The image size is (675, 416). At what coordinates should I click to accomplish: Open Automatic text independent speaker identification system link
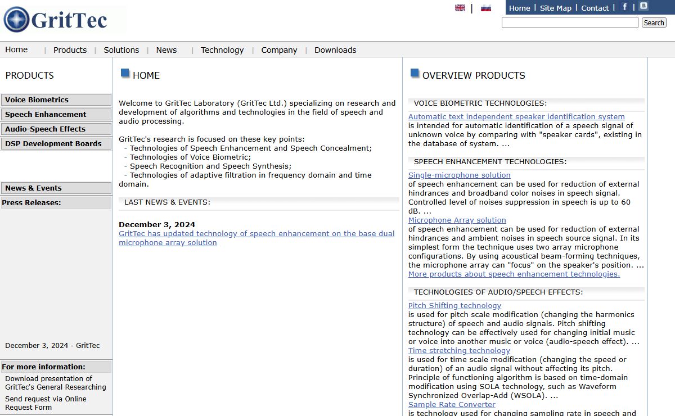tap(516, 116)
